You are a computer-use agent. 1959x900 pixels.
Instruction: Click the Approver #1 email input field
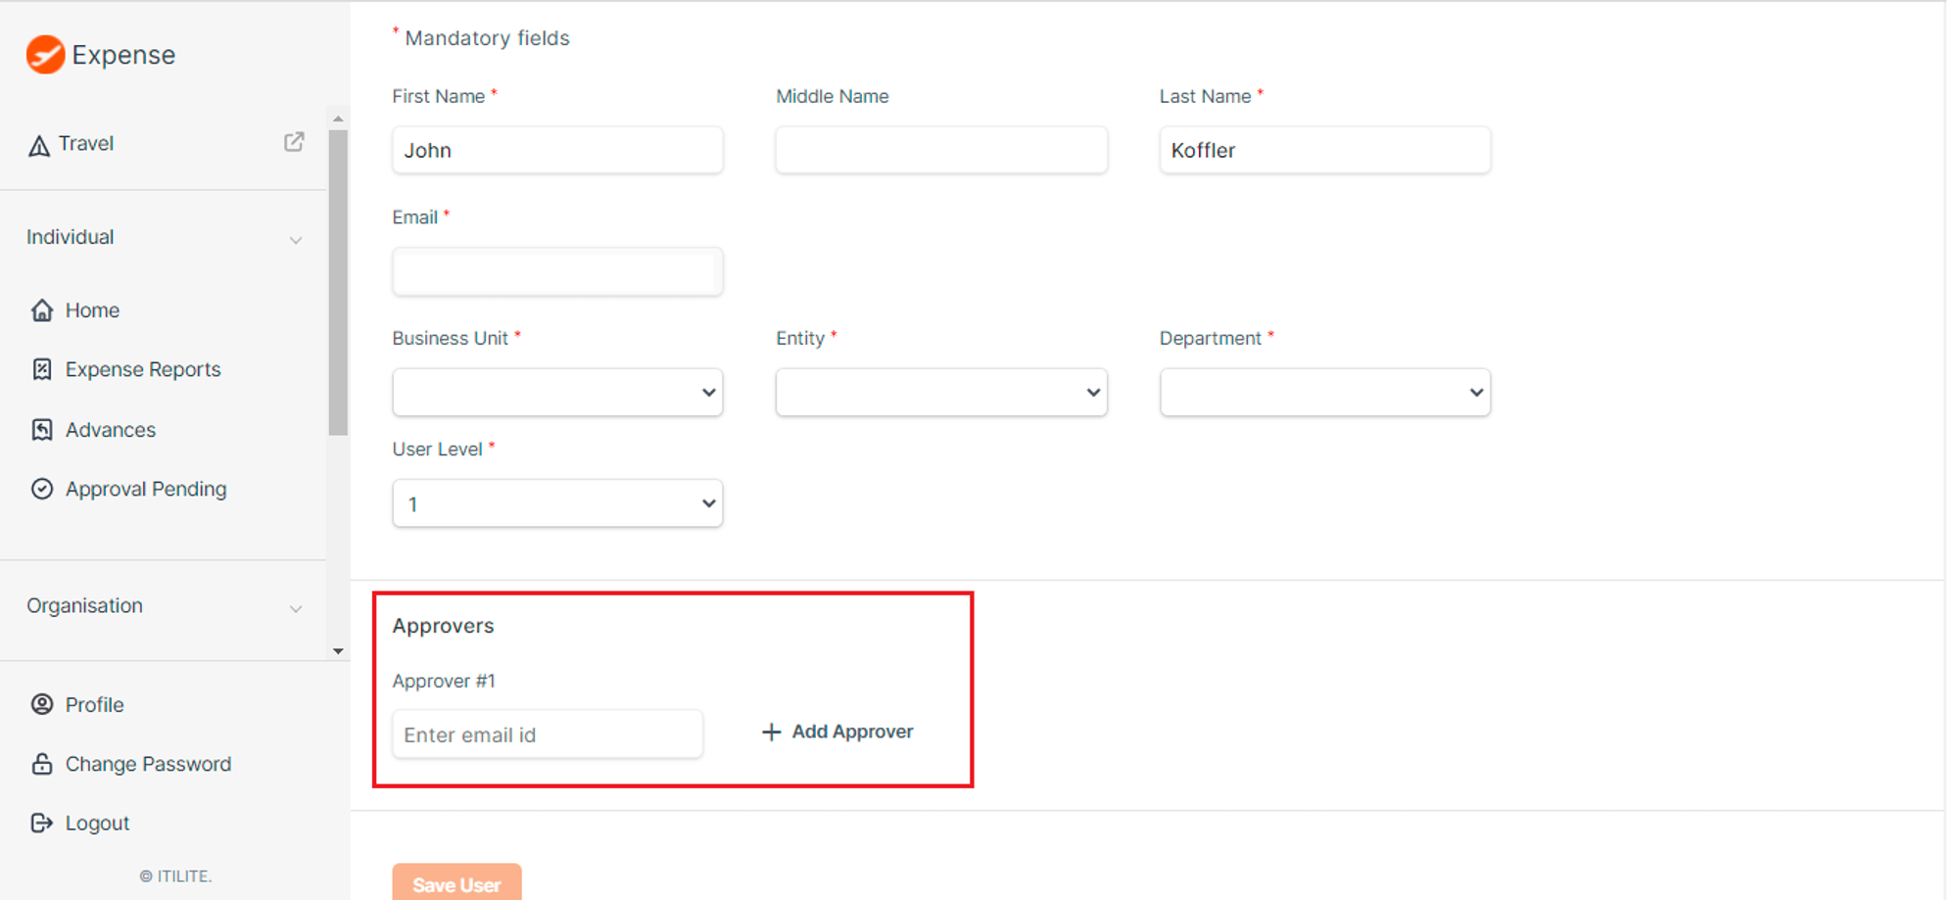547,734
